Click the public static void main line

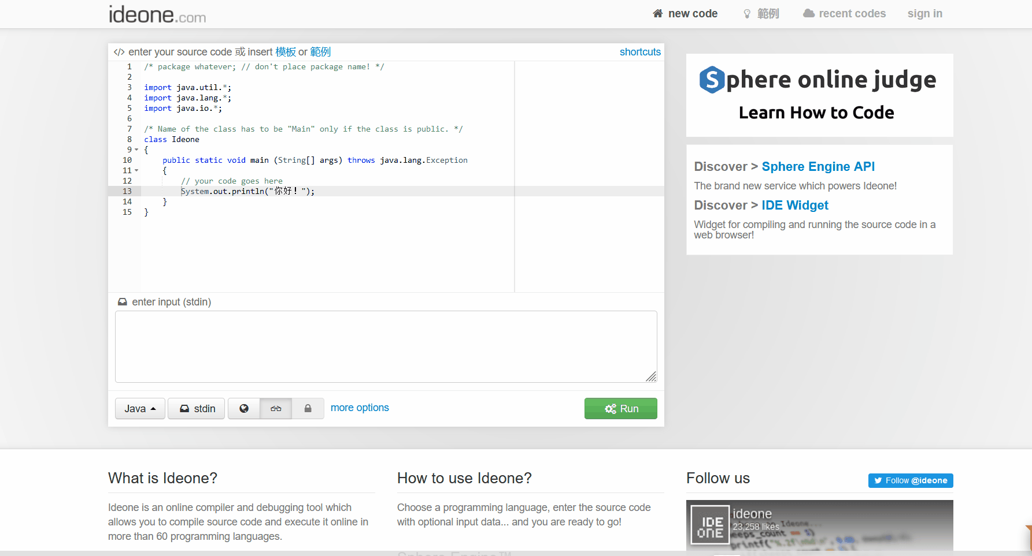[x=315, y=160]
